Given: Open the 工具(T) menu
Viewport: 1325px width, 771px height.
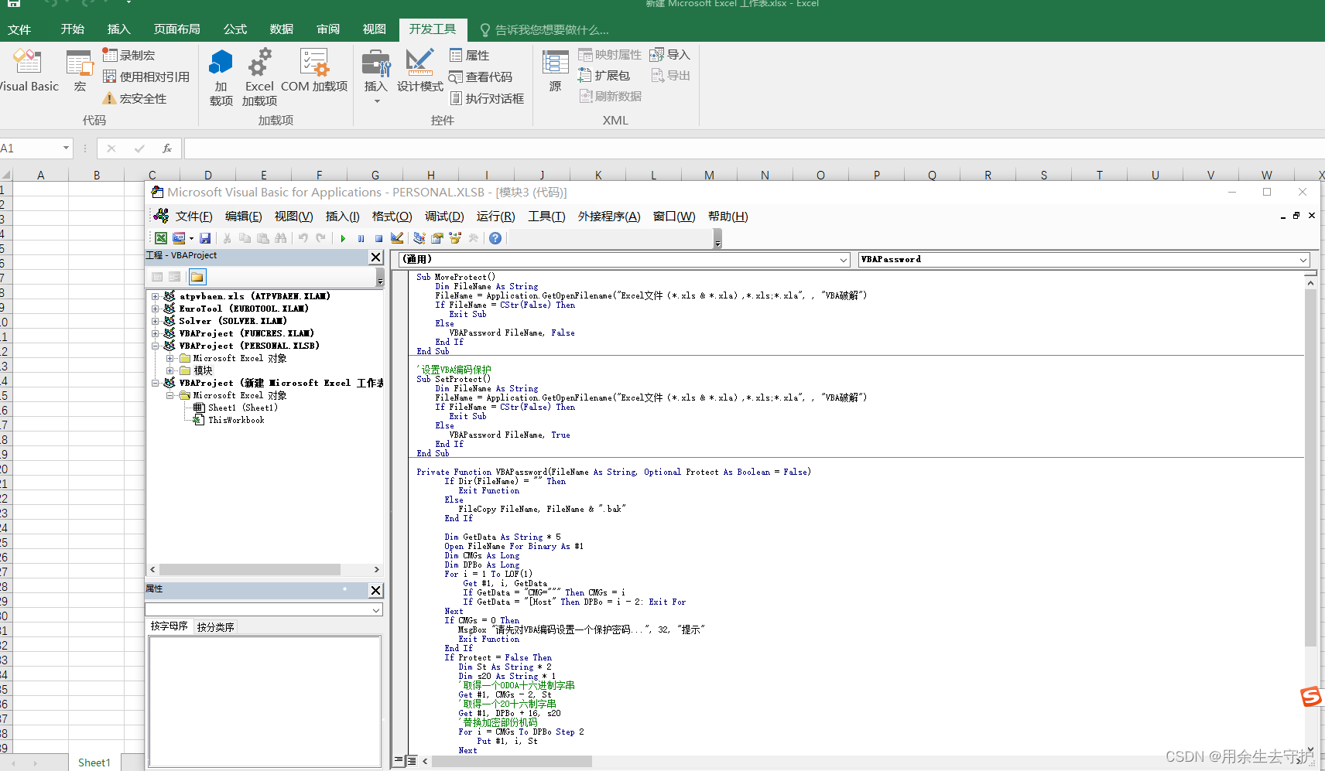Looking at the screenshot, I should tap(546, 217).
